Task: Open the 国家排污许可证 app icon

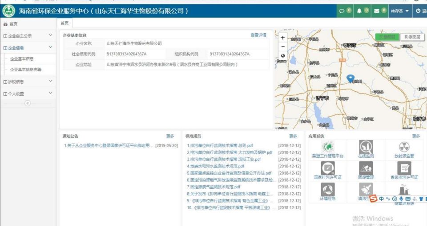Action: [328, 168]
